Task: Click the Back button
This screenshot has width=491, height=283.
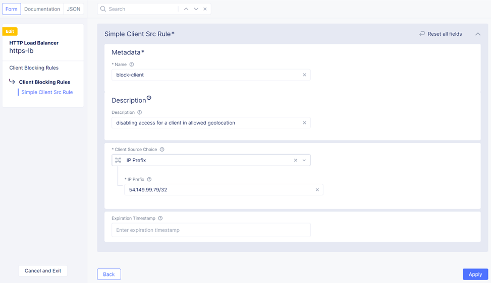Action: pyautogui.click(x=109, y=274)
